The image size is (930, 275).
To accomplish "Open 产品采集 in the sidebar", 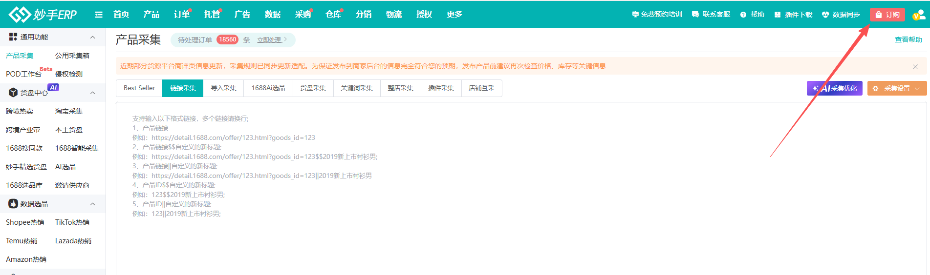I will [x=20, y=56].
